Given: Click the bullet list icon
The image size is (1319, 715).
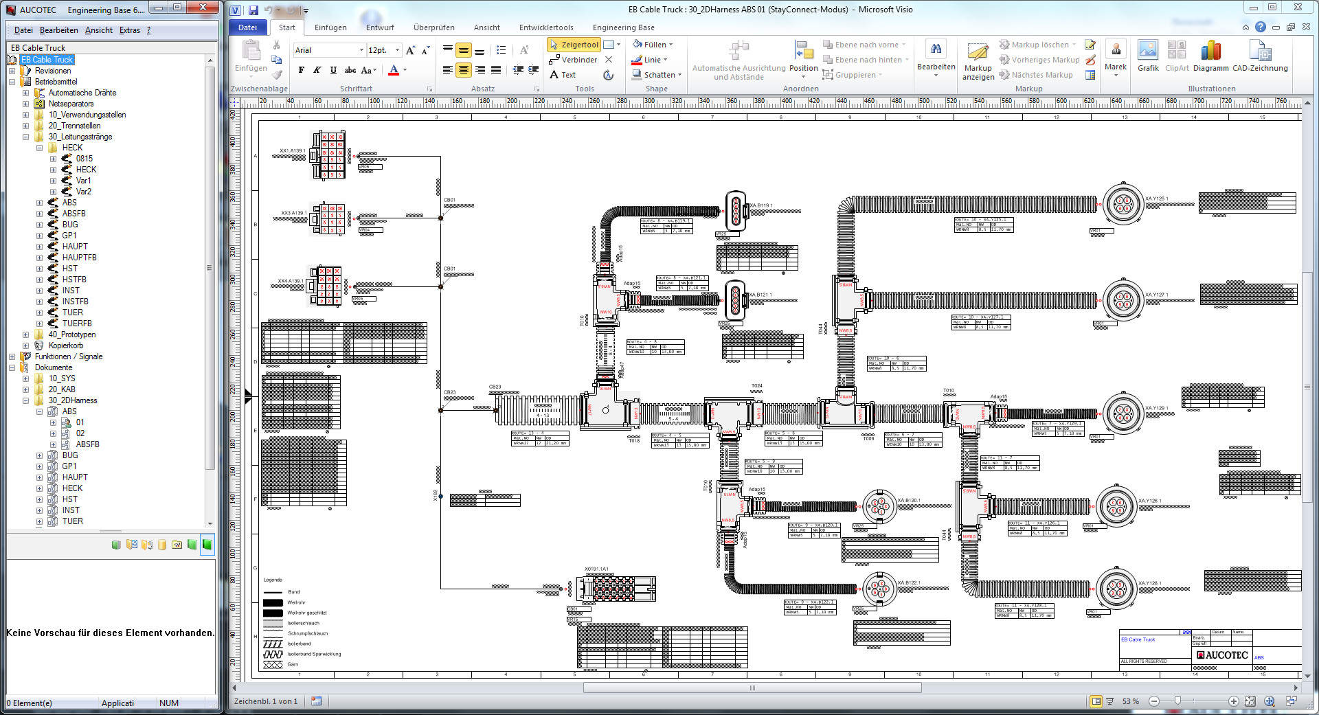Looking at the screenshot, I should (501, 50).
